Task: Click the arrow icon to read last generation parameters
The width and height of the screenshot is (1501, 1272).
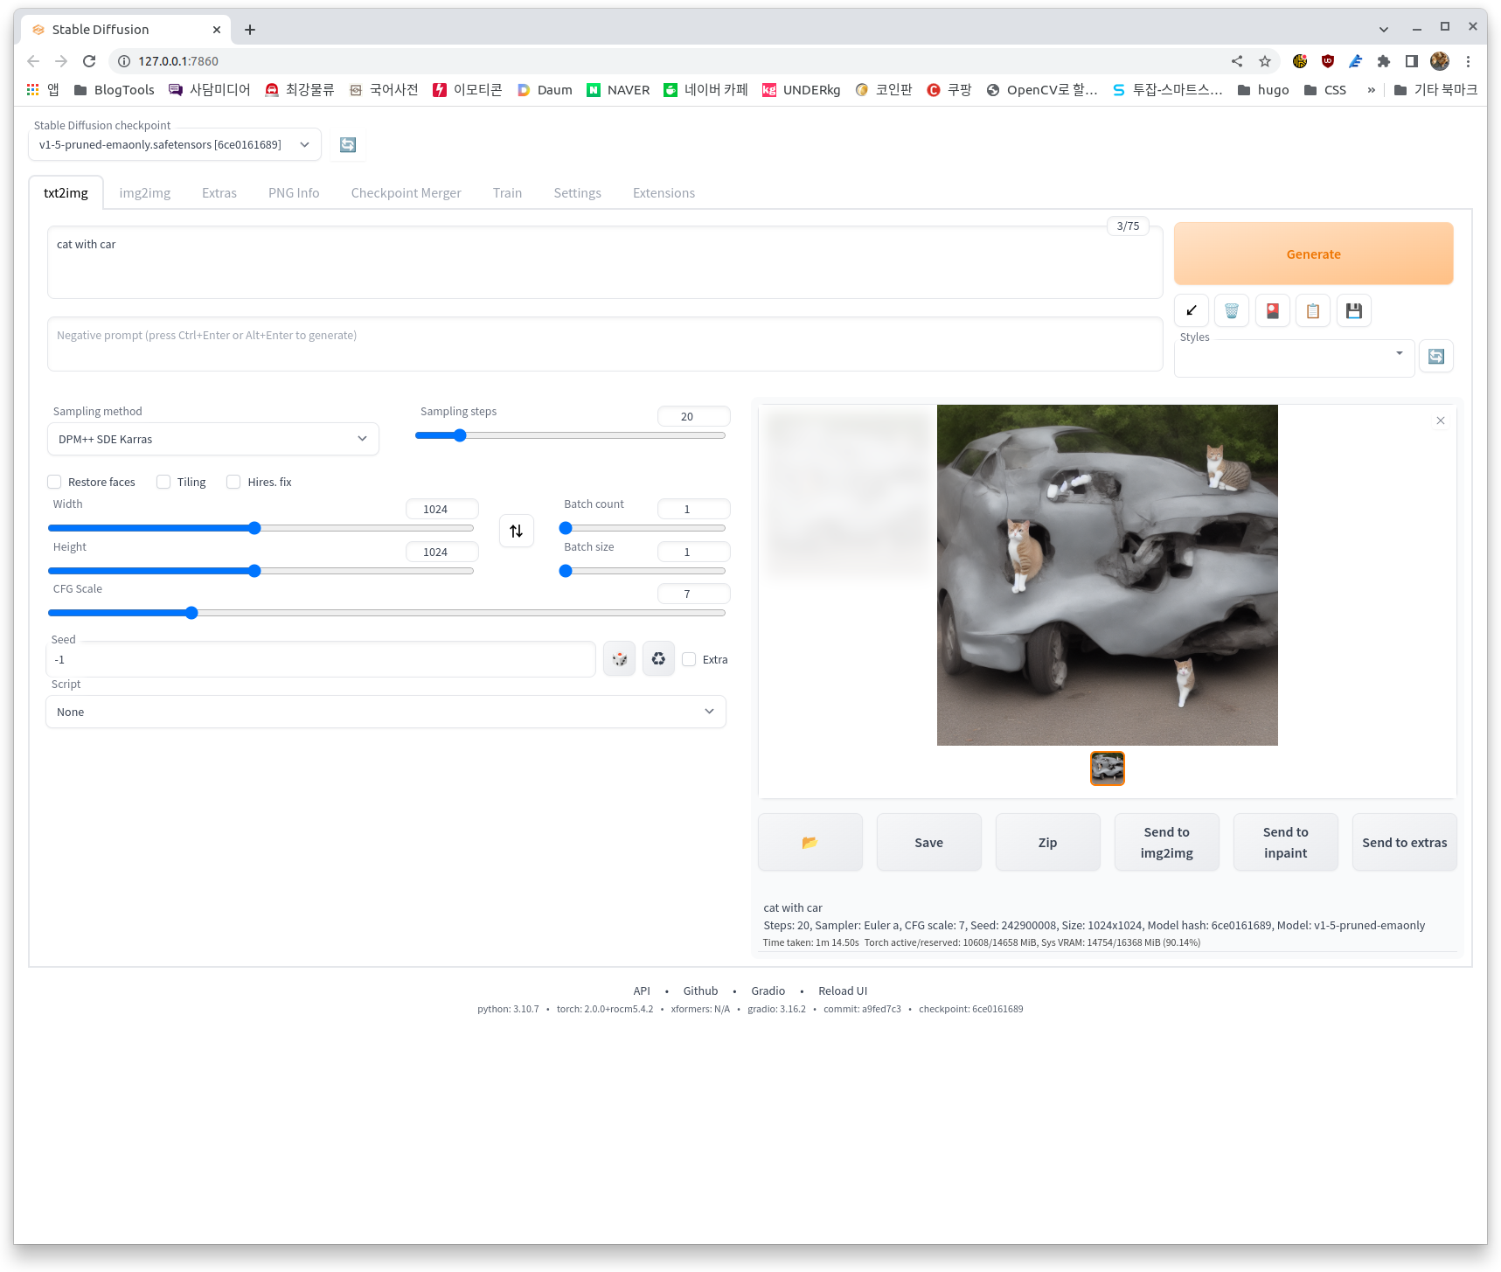Action: [x=1192, y=311]
